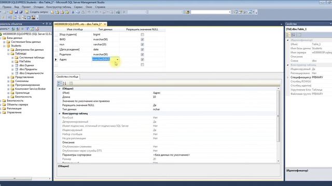Click the bigint data type cell
332x186 pixels.
click(105, 35)
